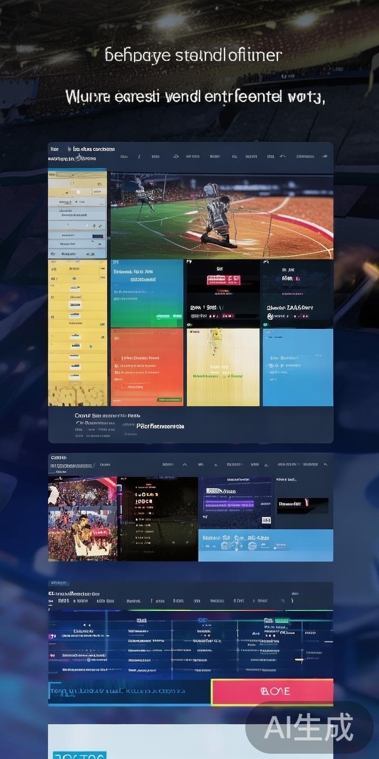Click the small play icon beside first panel title

[68, 149]
